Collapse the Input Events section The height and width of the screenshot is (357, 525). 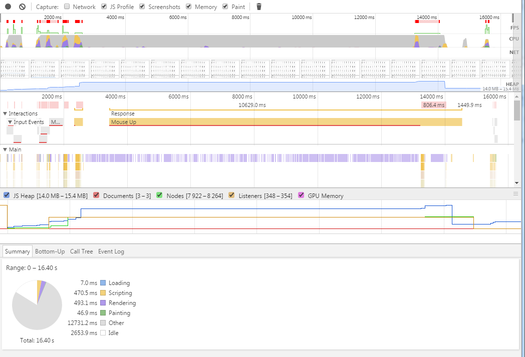pos(10,122)
